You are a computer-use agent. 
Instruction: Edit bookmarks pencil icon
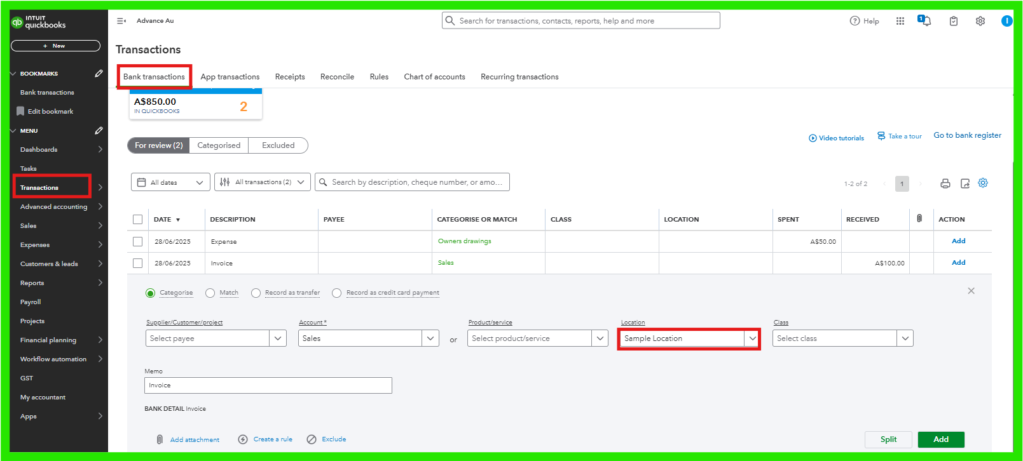[x=99, y=74]
